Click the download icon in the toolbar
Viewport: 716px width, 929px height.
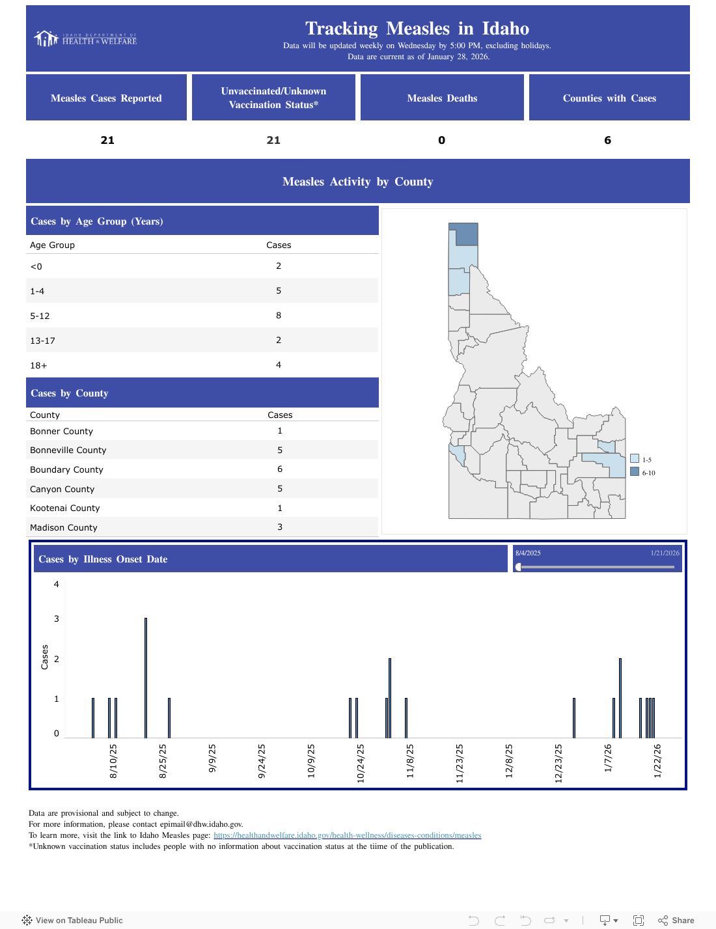604,920
